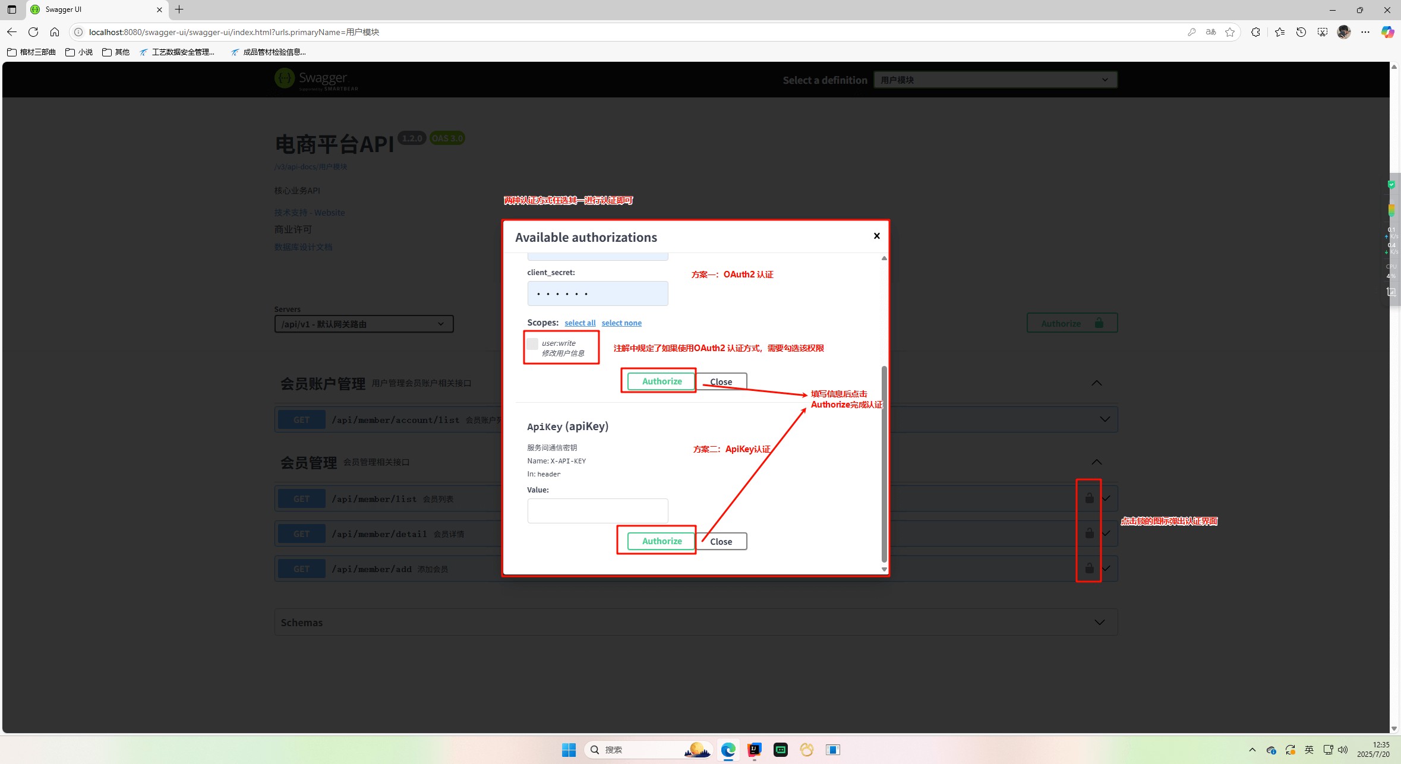Click browser refresh icon
Viewport: 1401px width, 764px height.
click(x=33, y=32)
